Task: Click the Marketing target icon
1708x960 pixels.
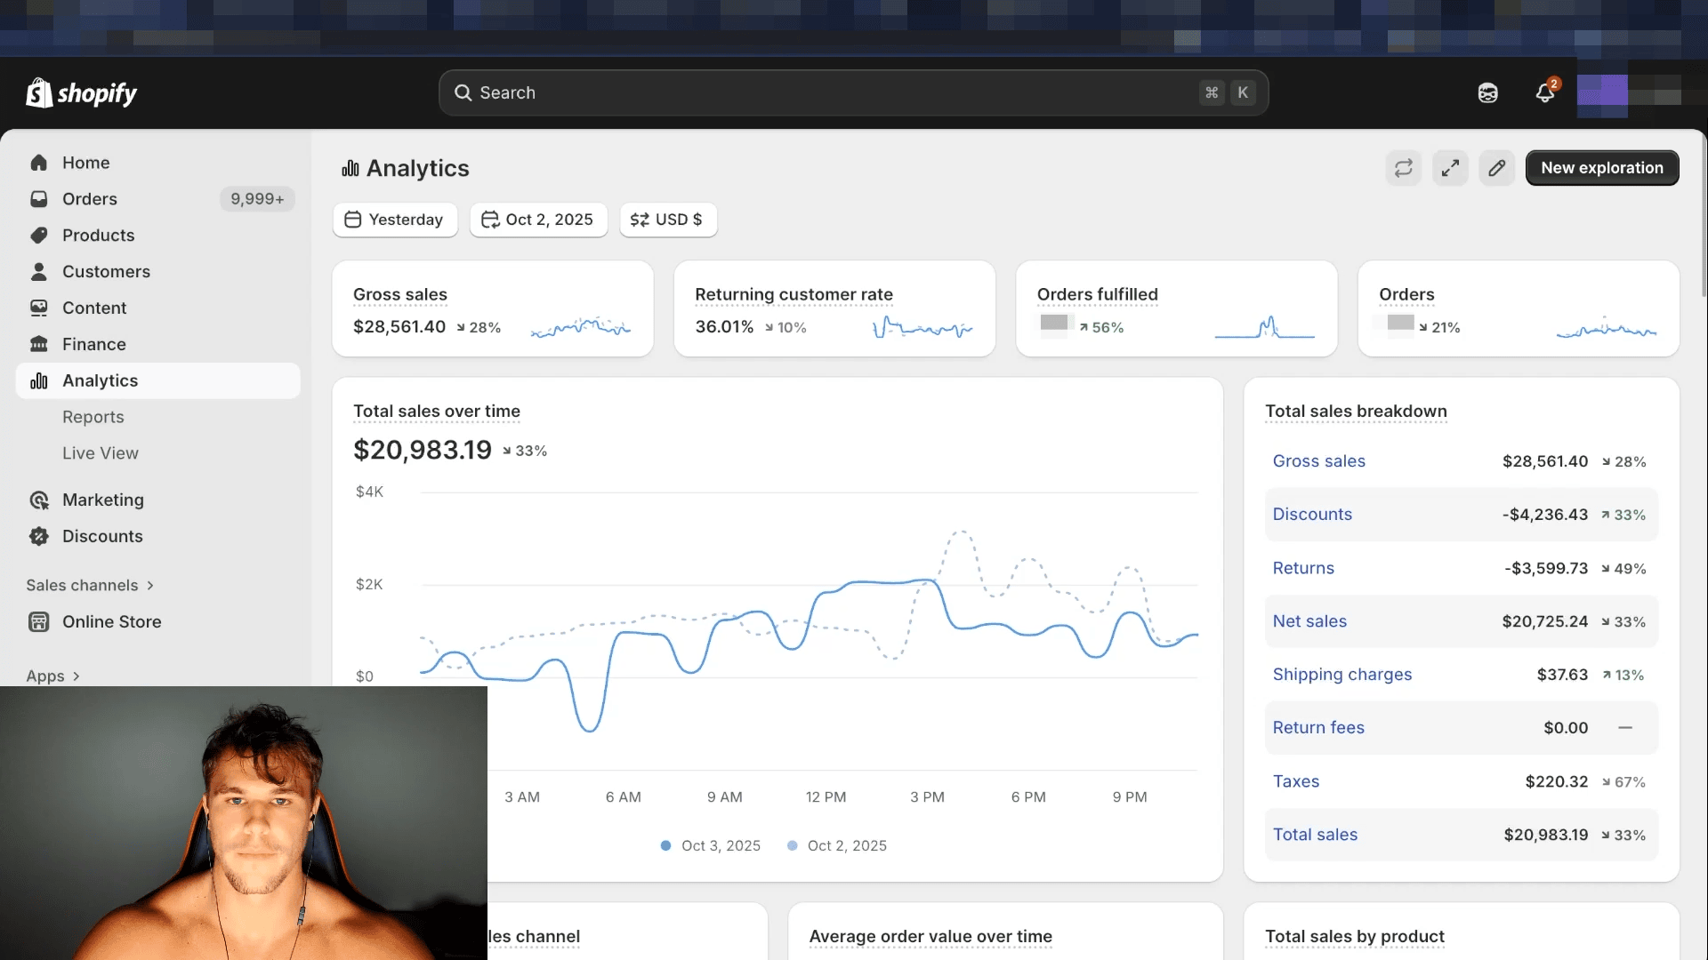Action: [x=39, y=500]
